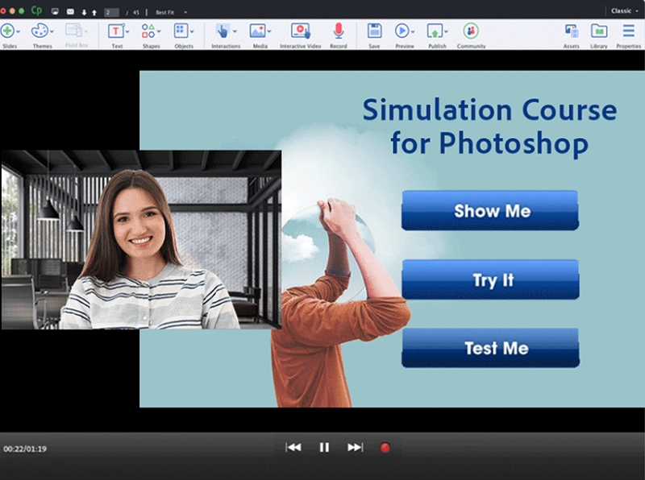This screenshot has width=645, height=480.
Task: Expand the Slides dropdown arrow
Action: pyautogui.click(x=18, y=31)
